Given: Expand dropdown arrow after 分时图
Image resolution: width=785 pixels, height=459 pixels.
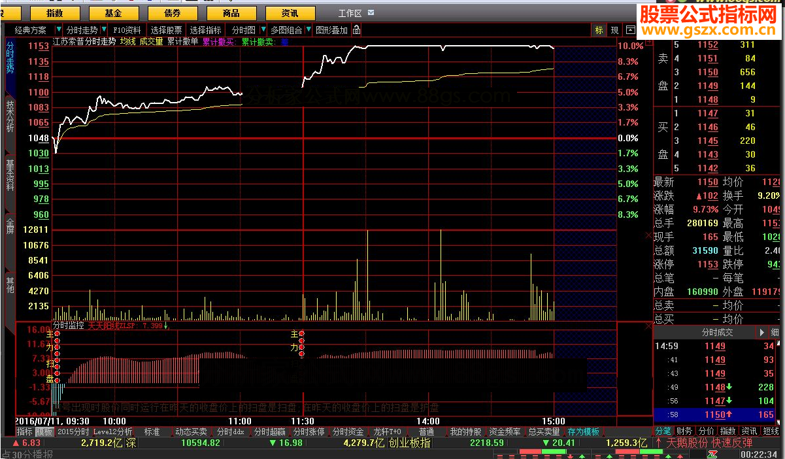Looking at the screenshot, I should (x=263, y=30).
